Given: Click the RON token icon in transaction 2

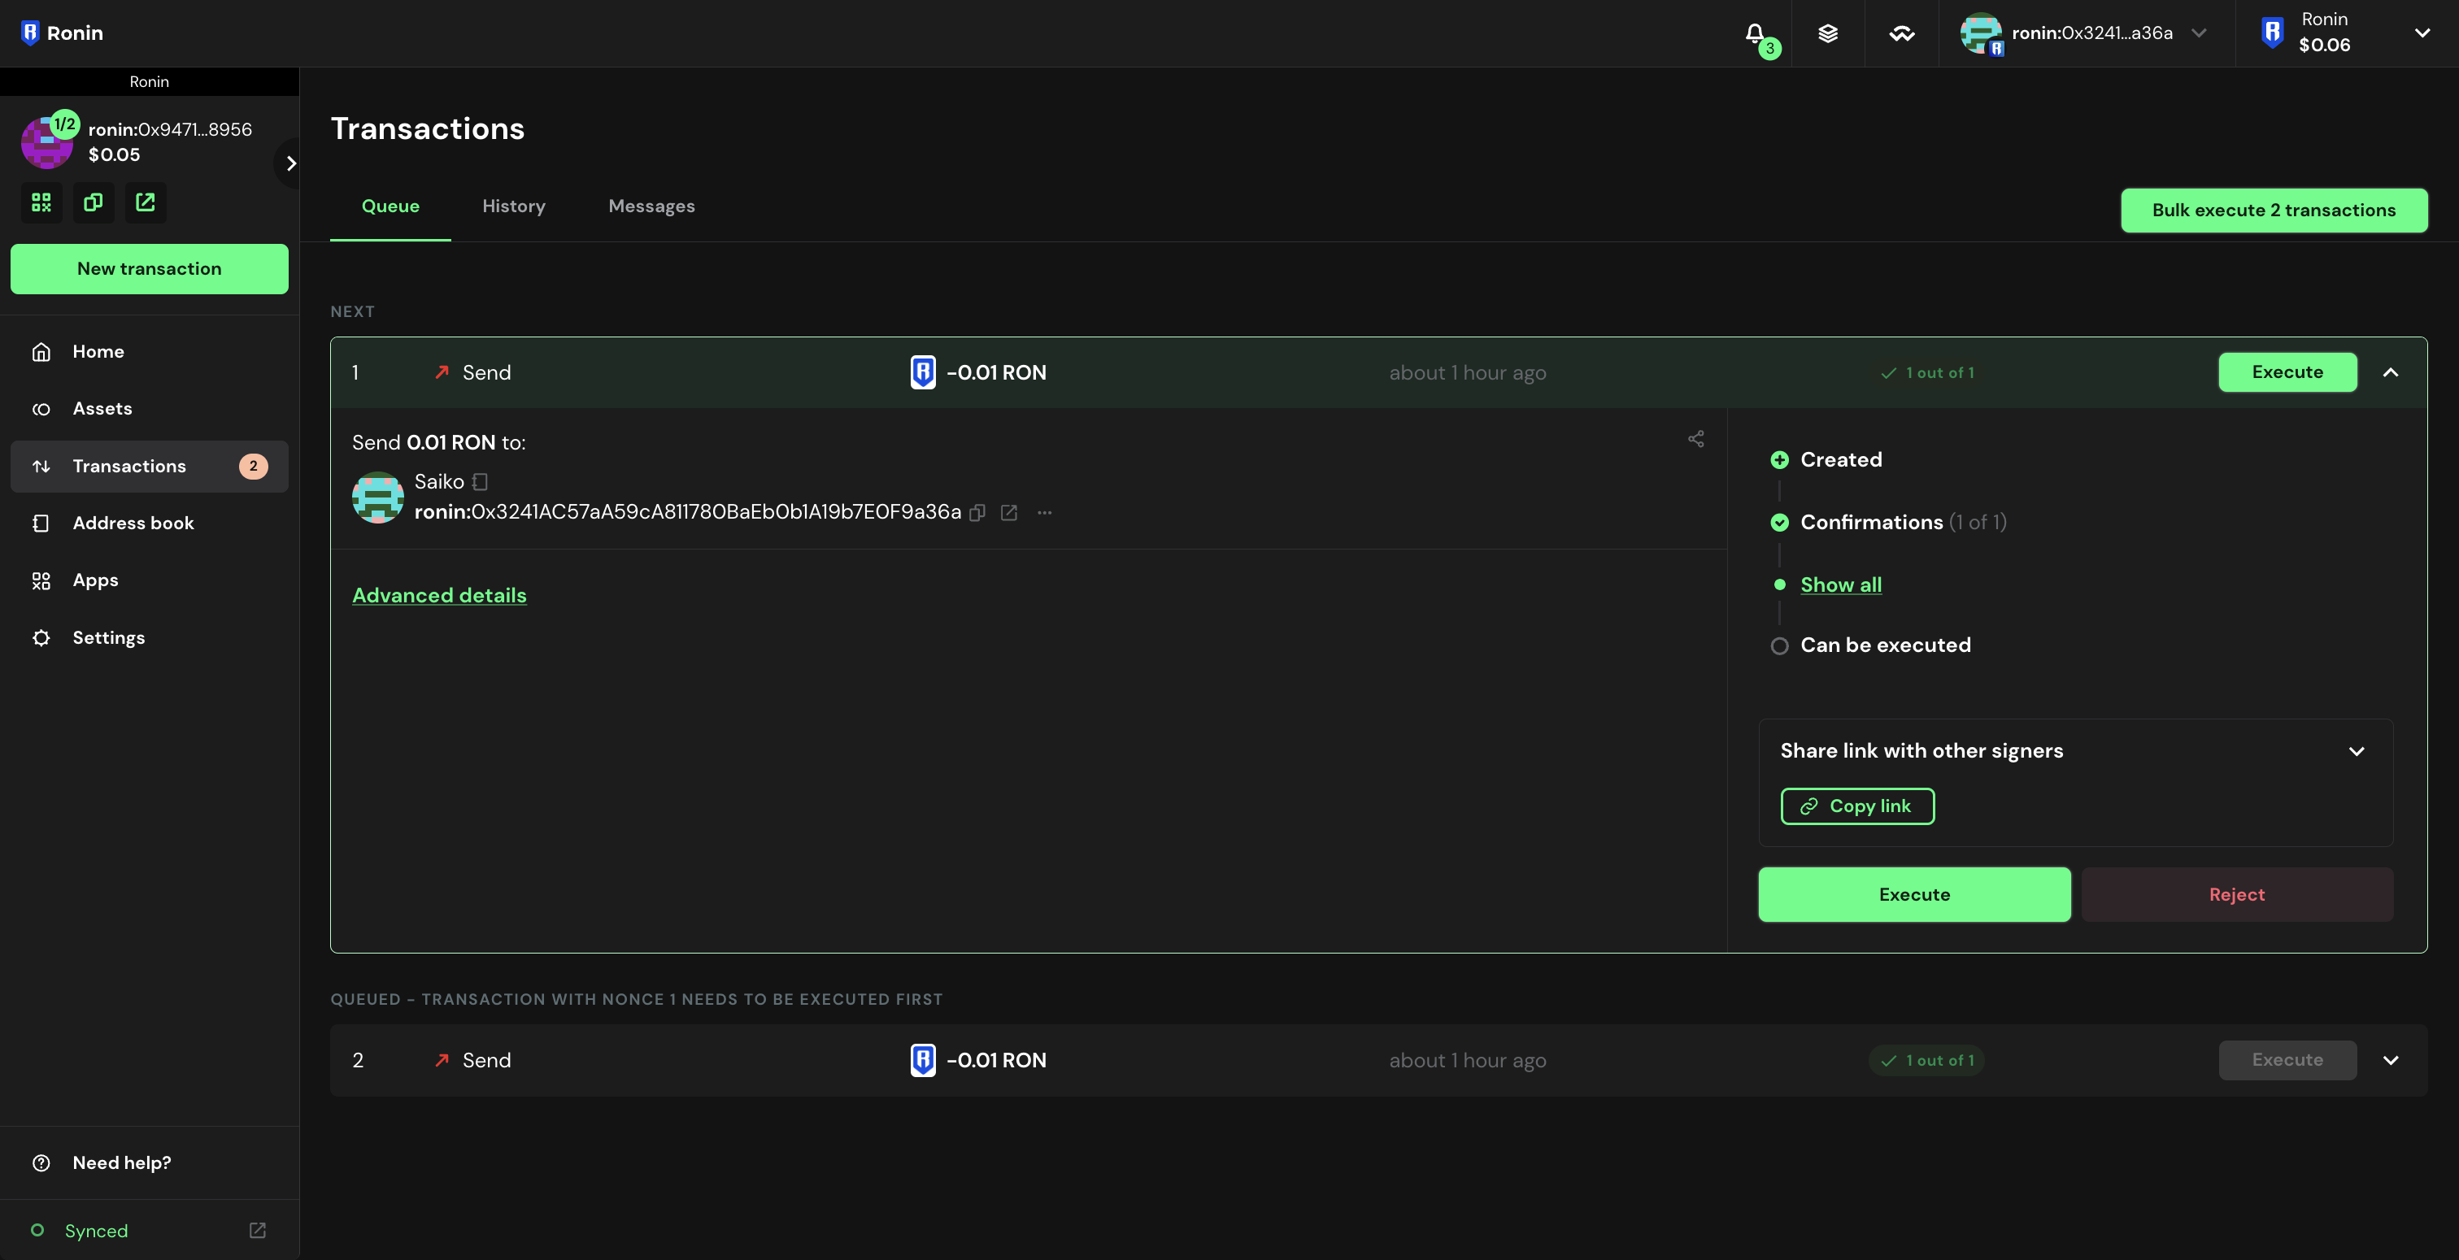Looking at the screenshot, I should [923, 1061].
